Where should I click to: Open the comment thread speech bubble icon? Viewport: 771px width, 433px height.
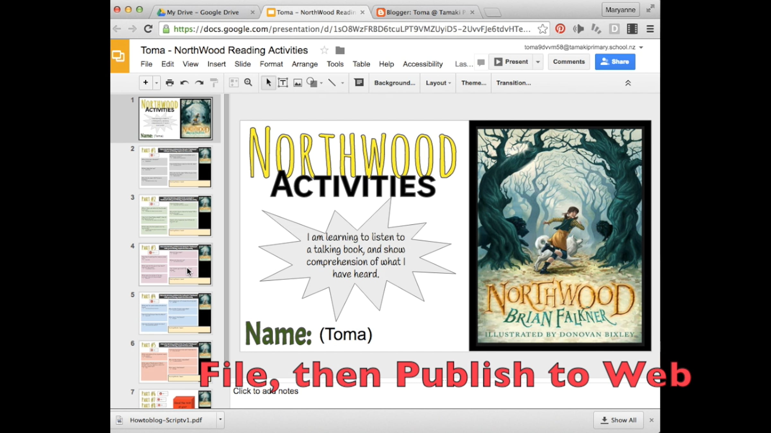coord(481,62)
